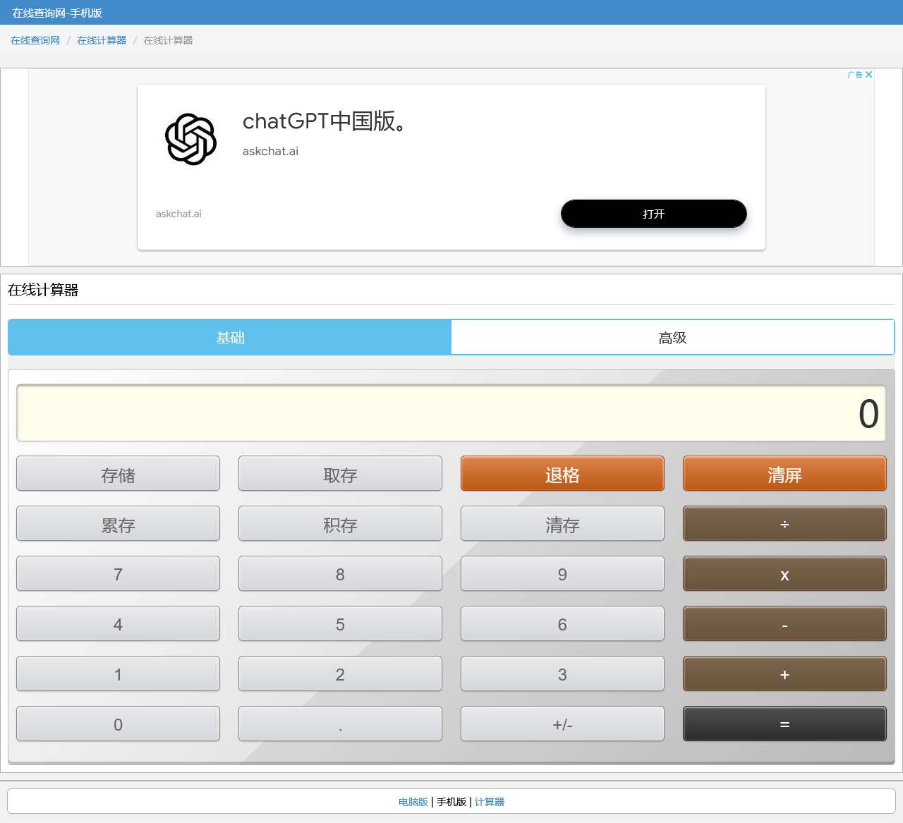The height and width of the screenshot is (823, 903).
Task: Click the ChatGPT logo in the ad
Action: pos(190,139)
